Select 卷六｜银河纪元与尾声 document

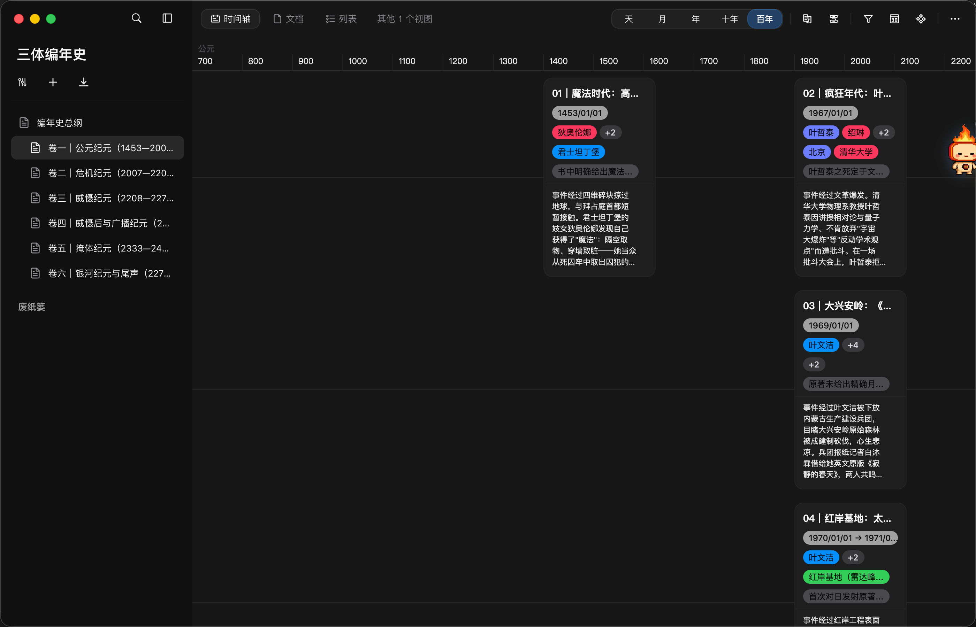pyautogui.click(x=98, y=273)
